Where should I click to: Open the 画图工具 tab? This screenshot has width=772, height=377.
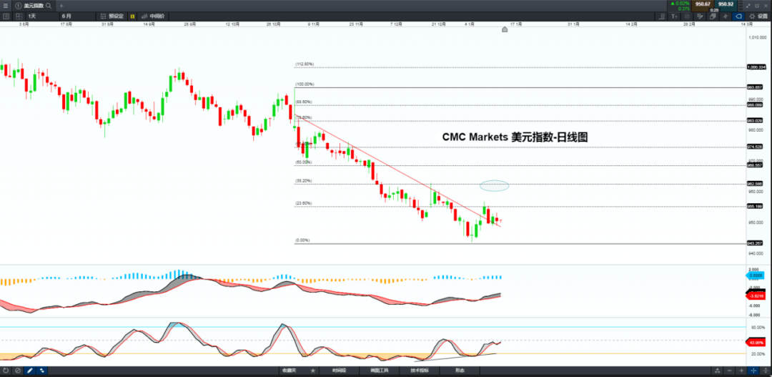(379, 371)
